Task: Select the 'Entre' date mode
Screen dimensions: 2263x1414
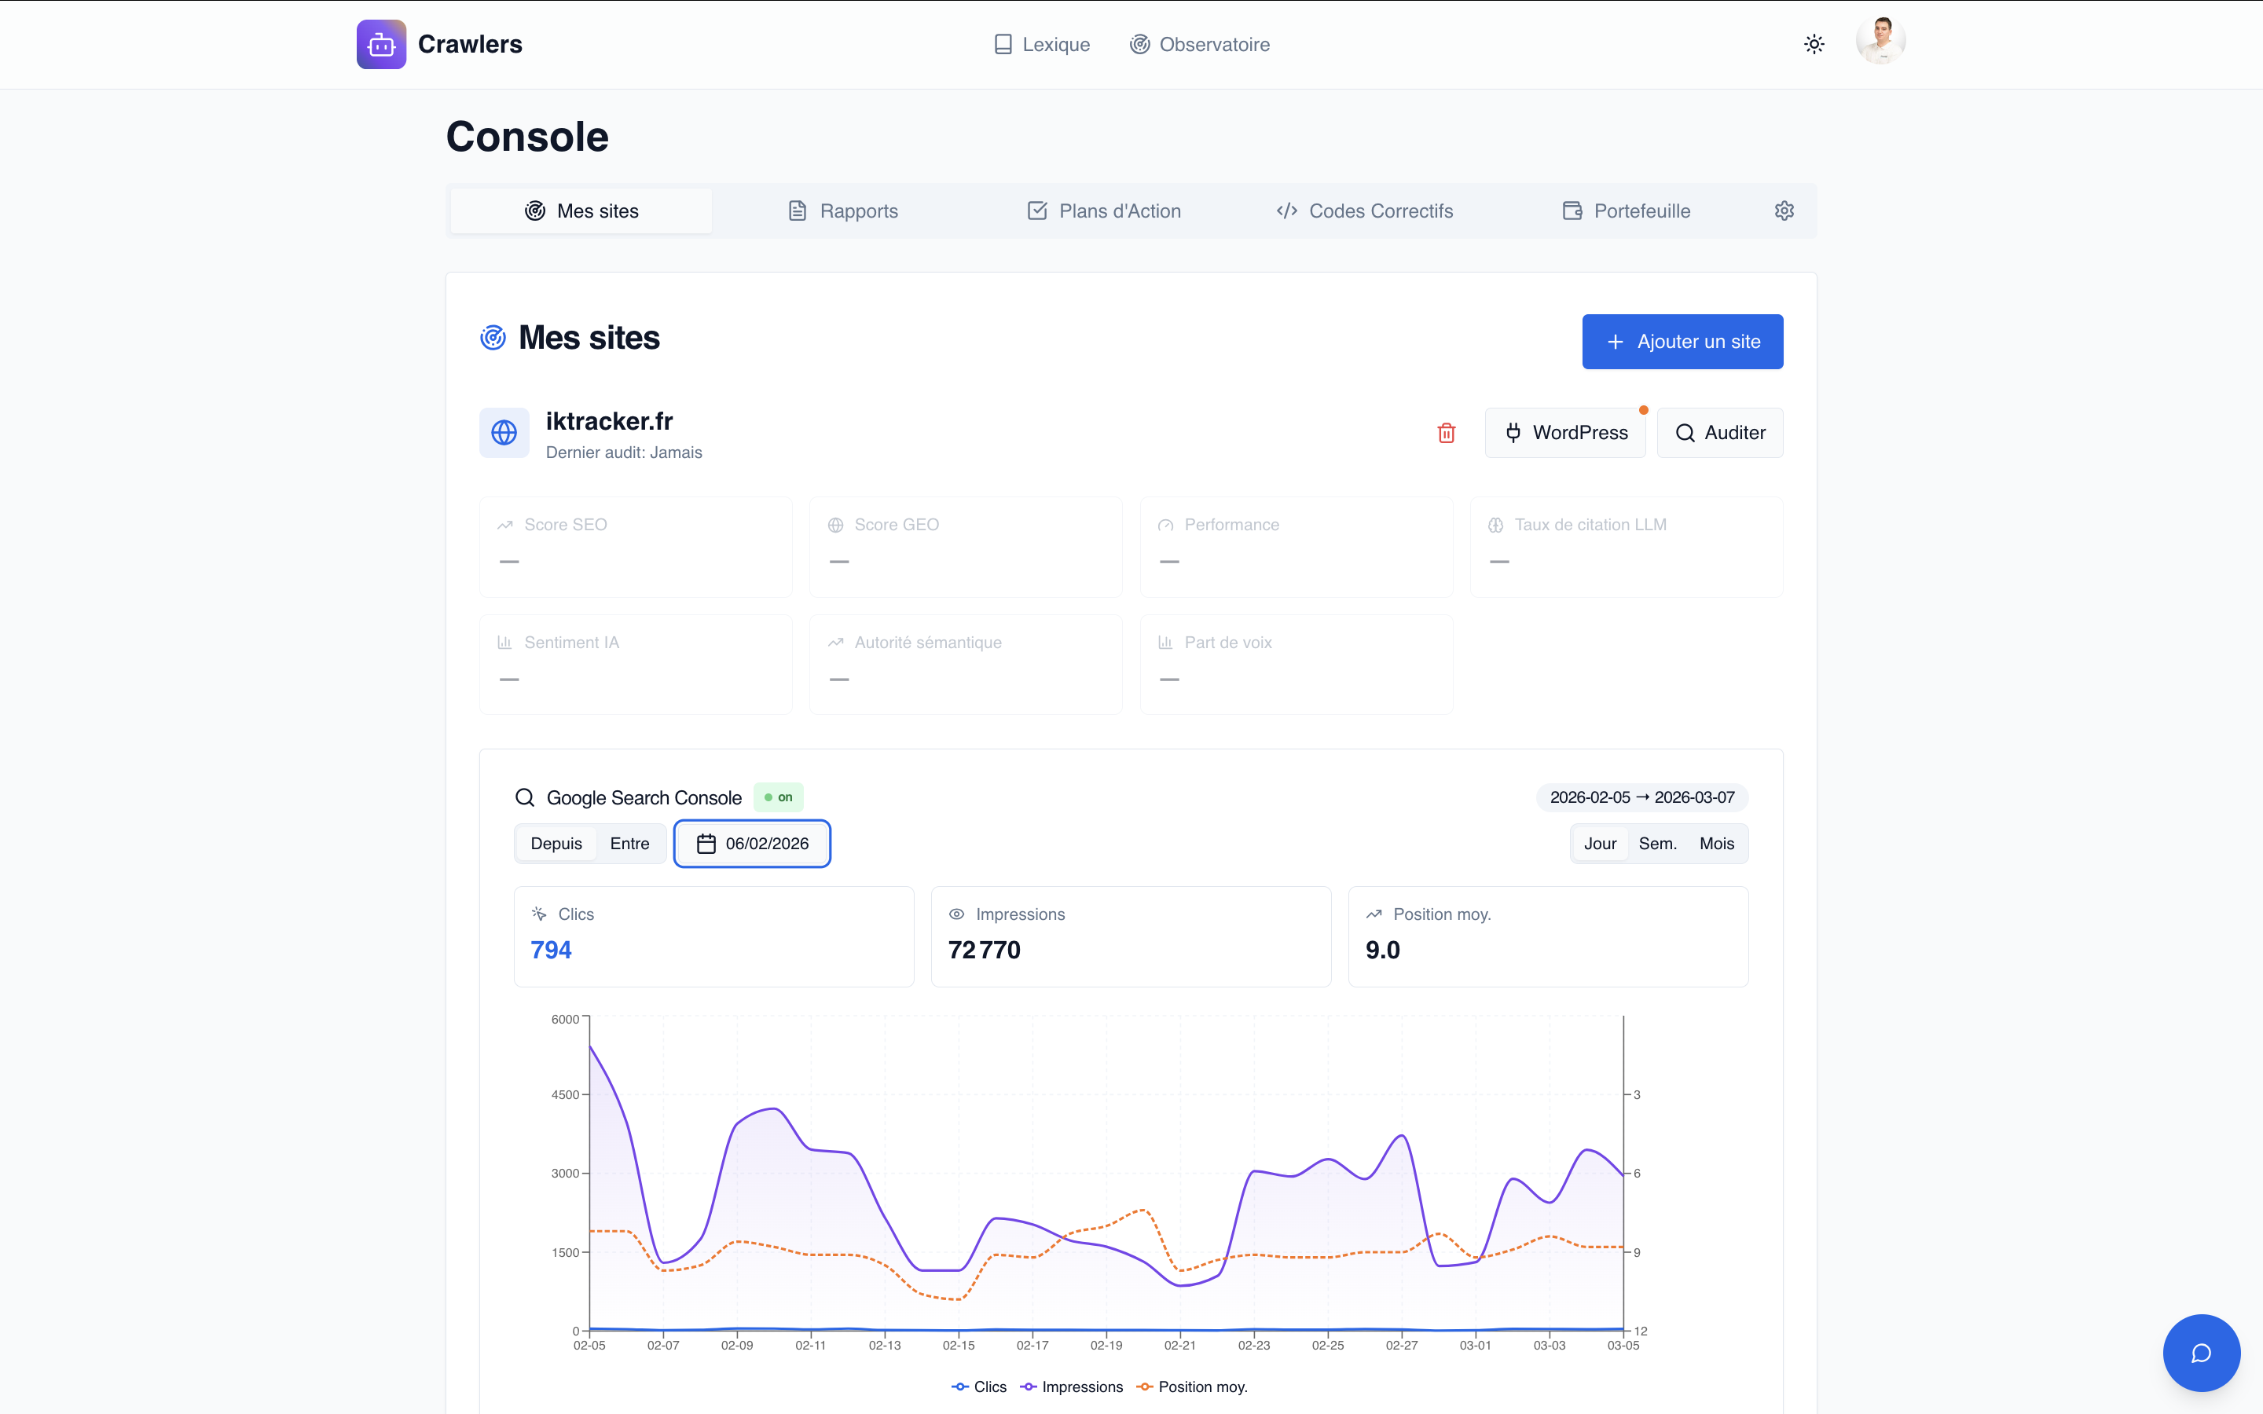Action: pyautogui.click(x=630, y=843)
